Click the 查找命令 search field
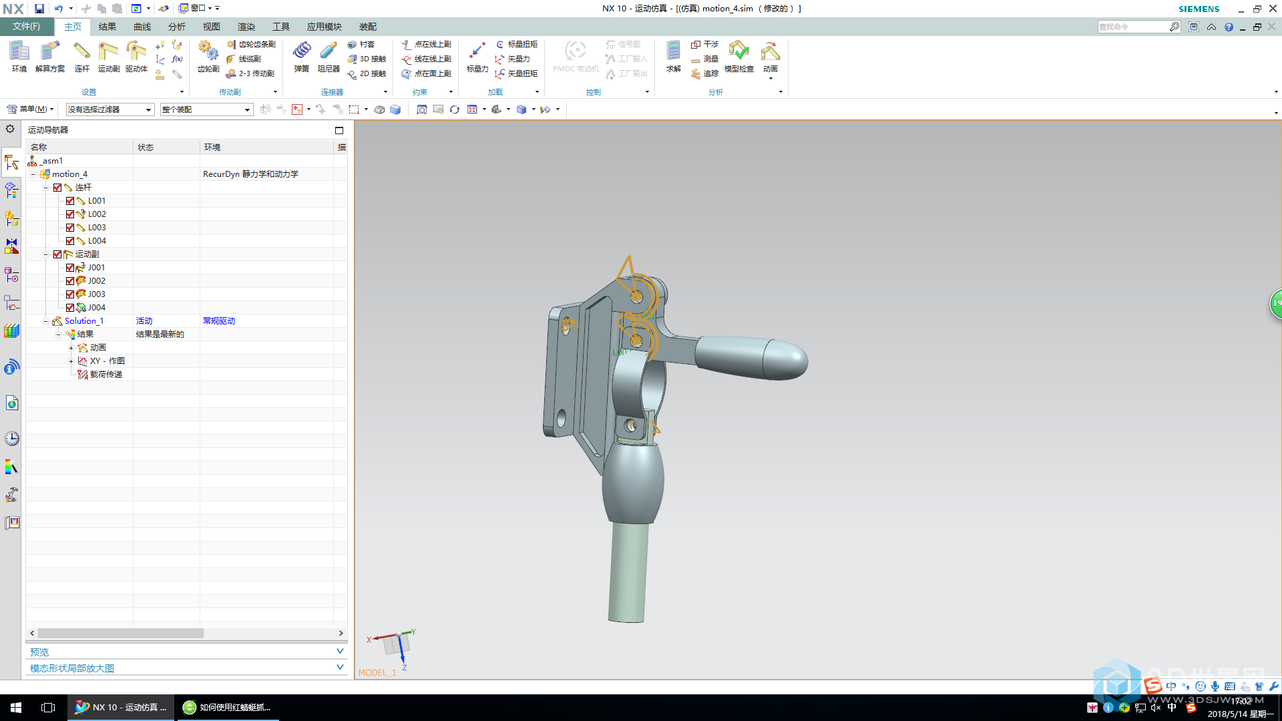The width and height of the screenshot is (1282, 721). pos(1133,27)
